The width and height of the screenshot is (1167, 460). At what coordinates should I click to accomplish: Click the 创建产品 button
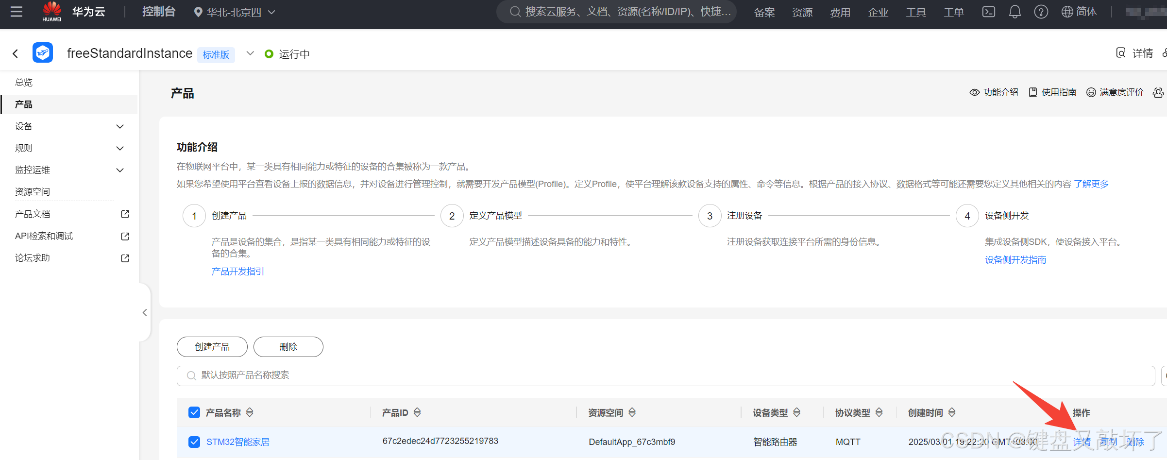click(212, 346)
